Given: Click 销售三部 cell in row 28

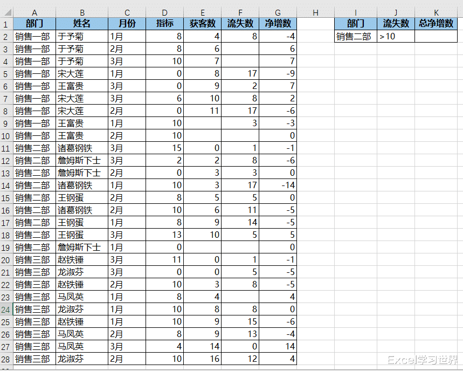Looking at the screenshot, I should click(x=34, y=359).
